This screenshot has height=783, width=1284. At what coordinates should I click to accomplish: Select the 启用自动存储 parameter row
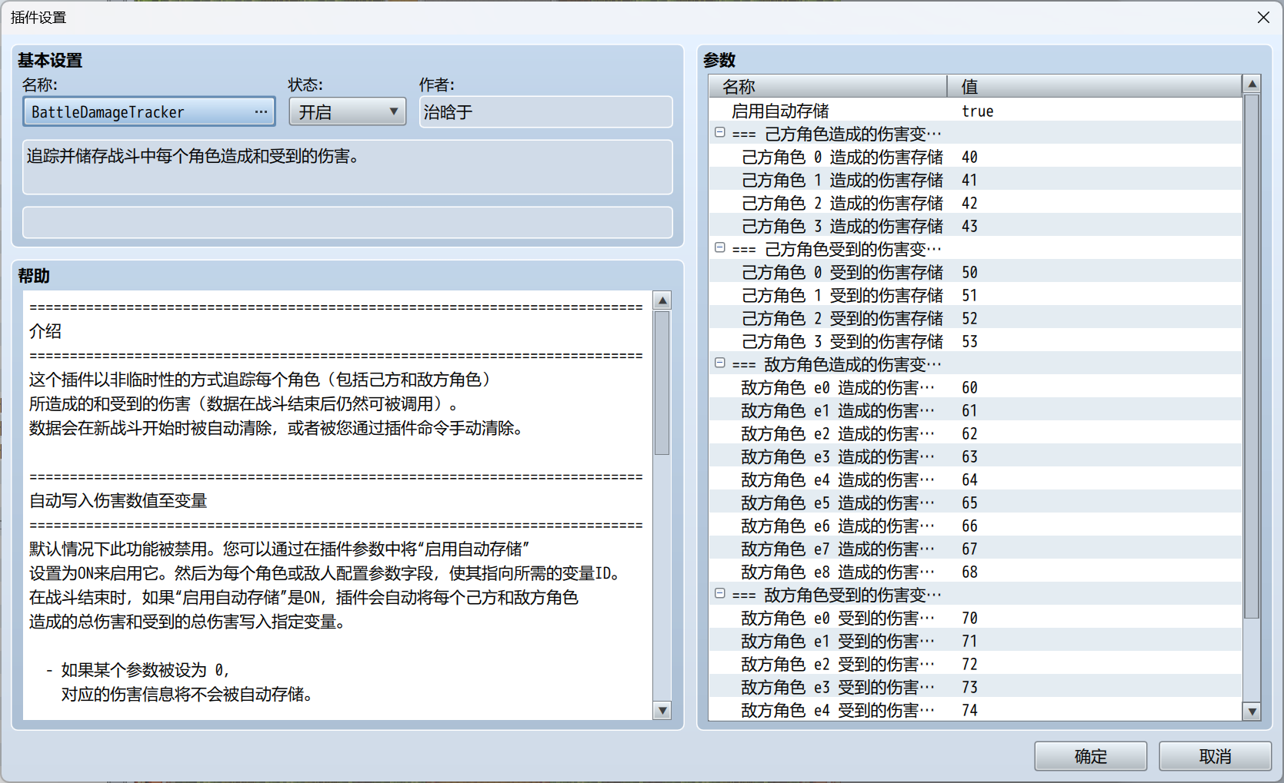(976, 111)
